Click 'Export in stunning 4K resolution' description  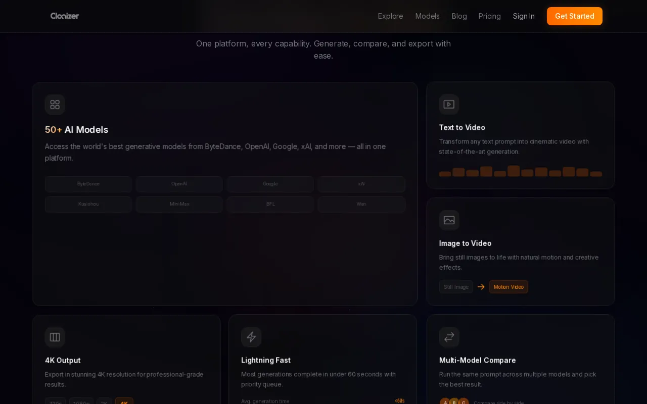(124, 379)
